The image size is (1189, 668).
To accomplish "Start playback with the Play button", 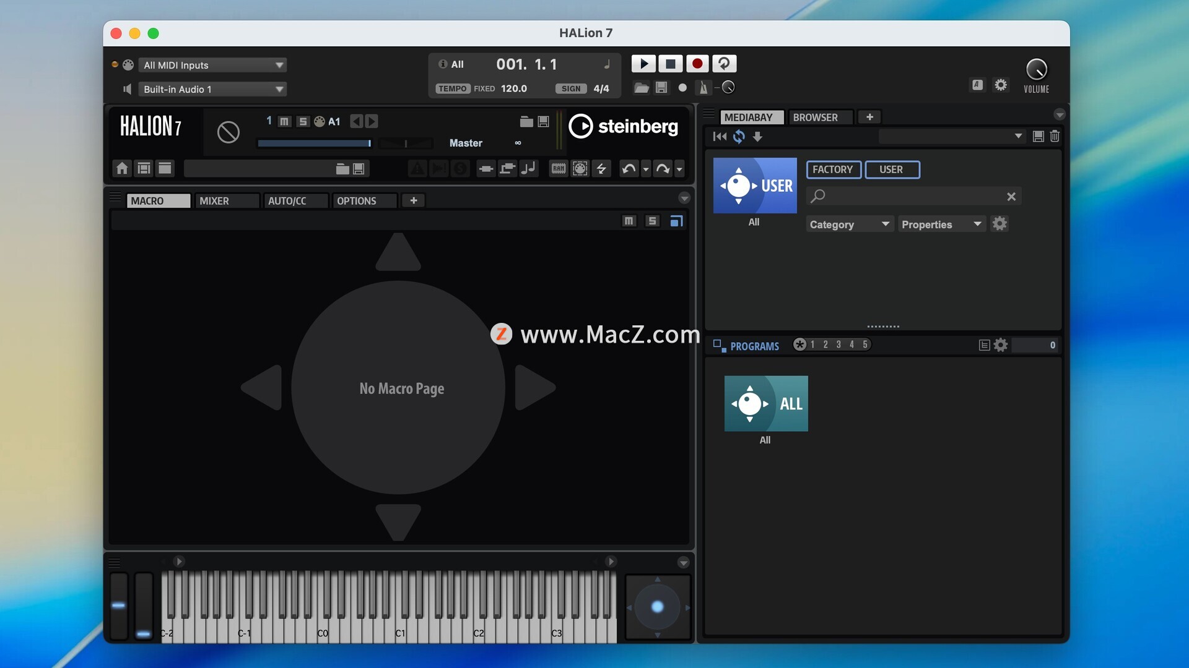I will 643,64.
